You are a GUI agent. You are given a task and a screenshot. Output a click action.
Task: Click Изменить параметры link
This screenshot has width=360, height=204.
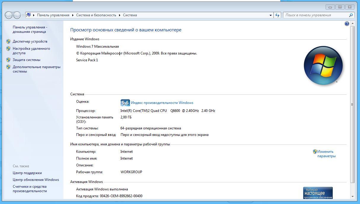click(x=327, y=154)
